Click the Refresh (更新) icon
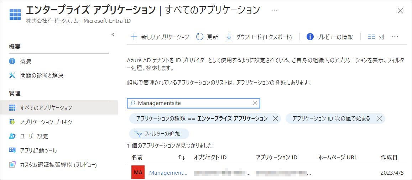Viewport: 412px width, 180px height. [x=200, y=37]
